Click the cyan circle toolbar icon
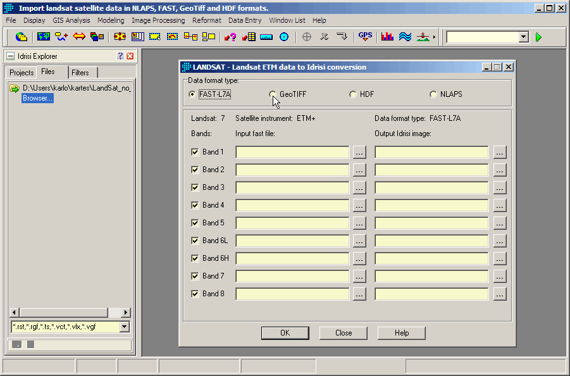 284,37
